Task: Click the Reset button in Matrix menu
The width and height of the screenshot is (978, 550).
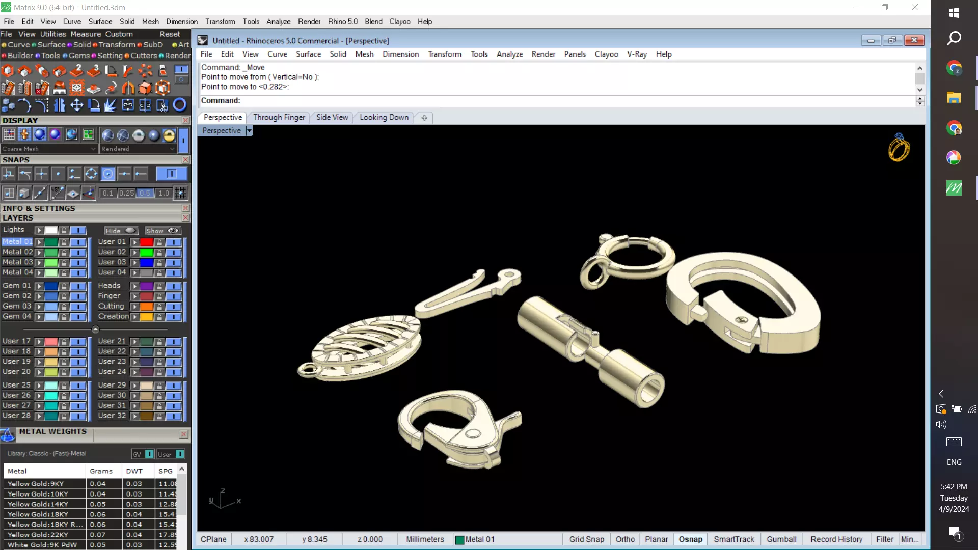Action: 170,34
